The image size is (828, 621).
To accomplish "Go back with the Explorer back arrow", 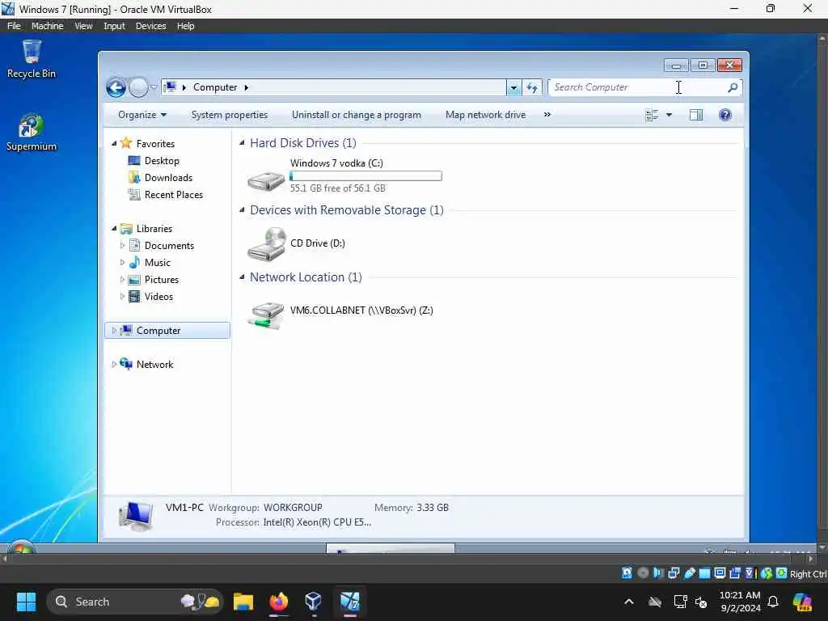I will click(x=116, y=87).
